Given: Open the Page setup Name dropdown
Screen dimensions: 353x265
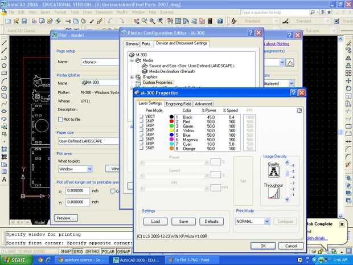Looking at the screenshot, I should (100, 62).
